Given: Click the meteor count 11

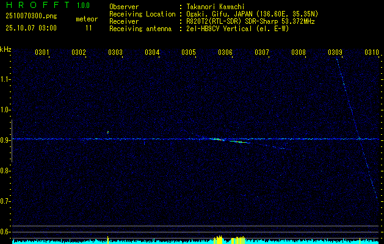Looking at the screenshot, I should 89,28.
